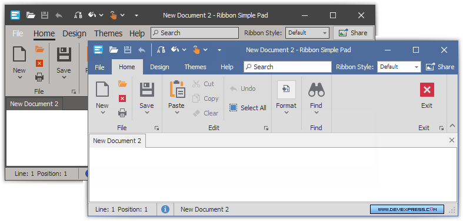Click Copy in the Edit group

(205, 98)
